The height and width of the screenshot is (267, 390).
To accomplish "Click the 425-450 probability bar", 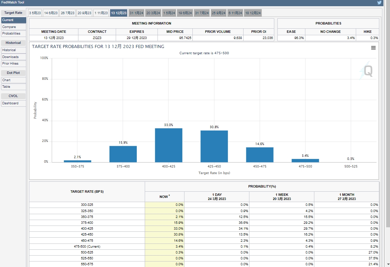I will coord(214,146).
